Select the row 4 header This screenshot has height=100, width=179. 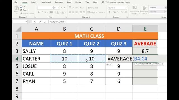click(17, 59)
